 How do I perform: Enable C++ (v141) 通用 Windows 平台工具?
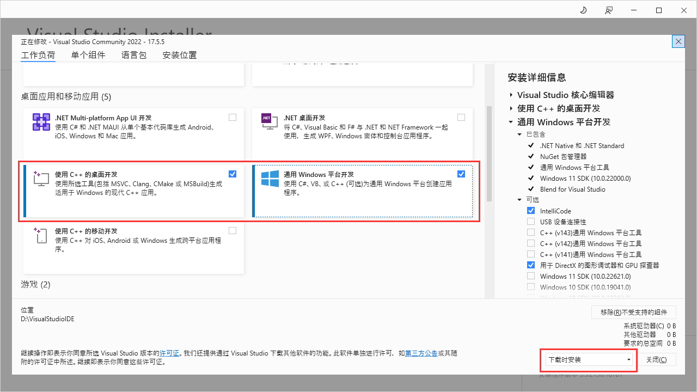[x=531, y=254]
